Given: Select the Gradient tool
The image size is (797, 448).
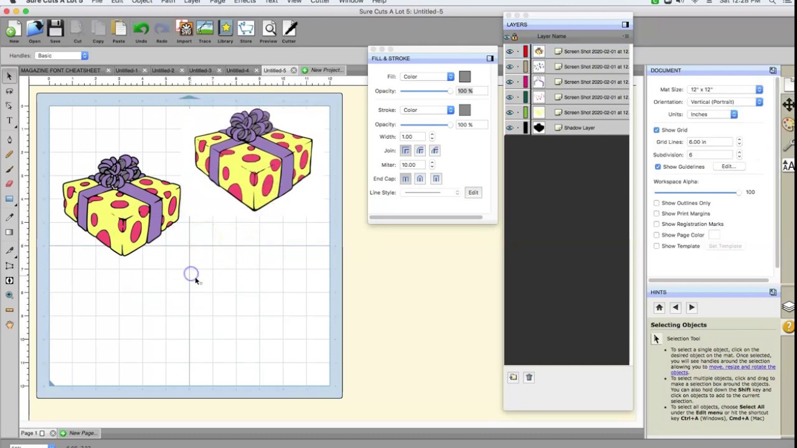Looking at the screenshot, I should (x=9, y=232).
